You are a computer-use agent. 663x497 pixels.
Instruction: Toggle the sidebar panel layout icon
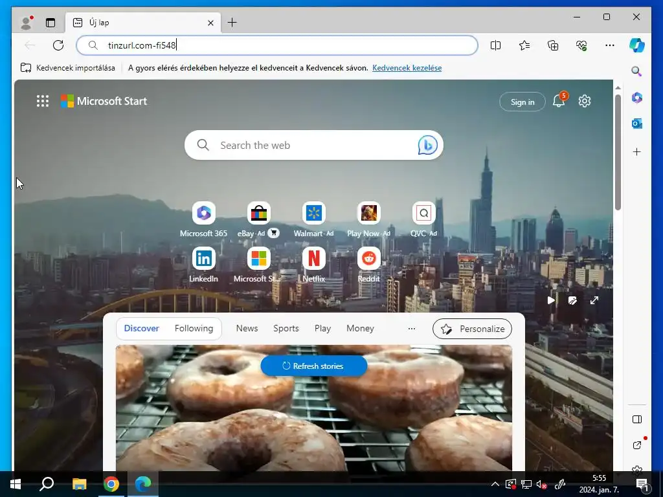coord(637,419)
